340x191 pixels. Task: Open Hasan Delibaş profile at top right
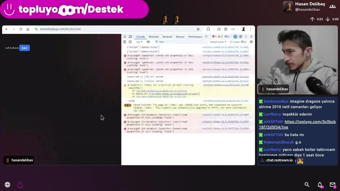point(304,7)
